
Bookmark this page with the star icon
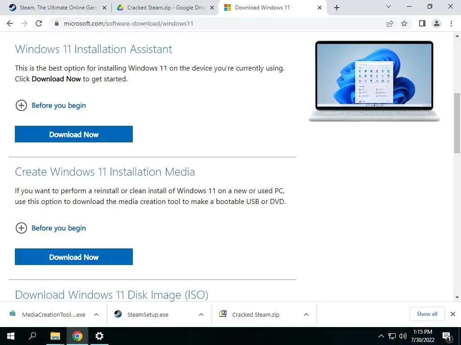(x=404, y=23)
